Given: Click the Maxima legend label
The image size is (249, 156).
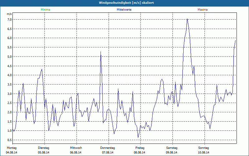Looking at the screenshot, I should pos(202,10).
